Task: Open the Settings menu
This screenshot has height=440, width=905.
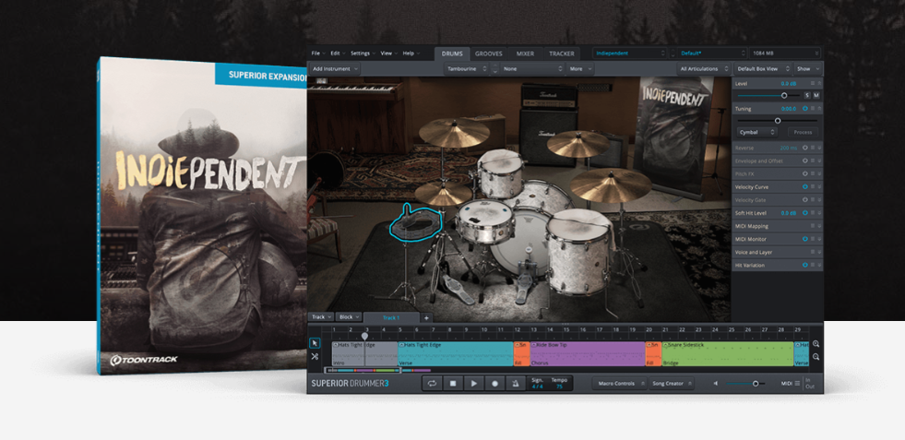Action: pos(363,54)
